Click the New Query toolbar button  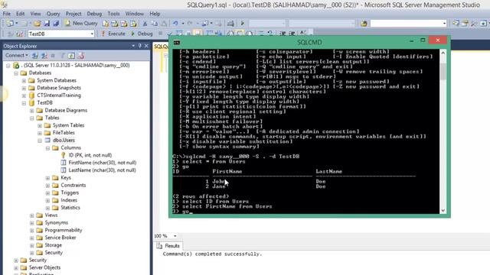(81, 24)
